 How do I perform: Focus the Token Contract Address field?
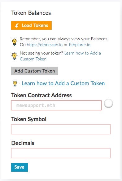(56, 105)
